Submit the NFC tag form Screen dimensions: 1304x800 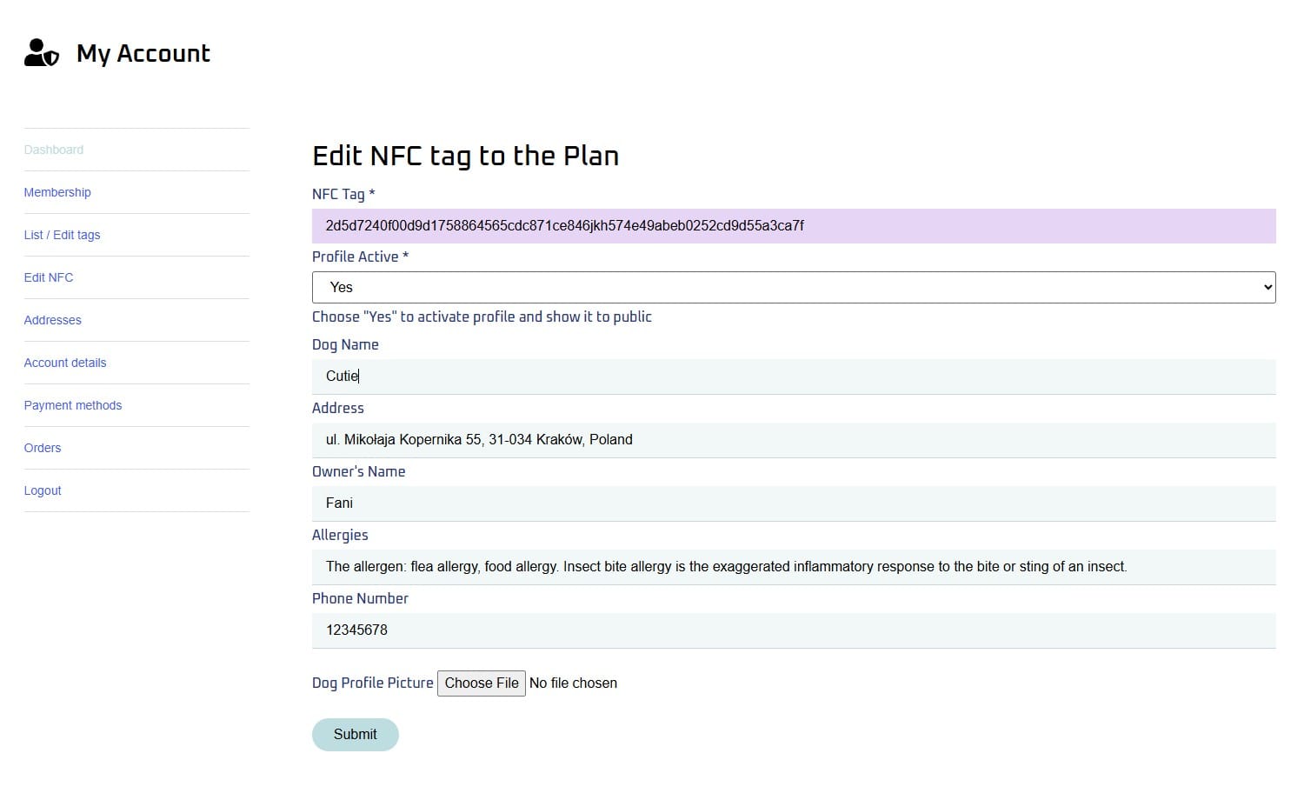coord(355,735)
